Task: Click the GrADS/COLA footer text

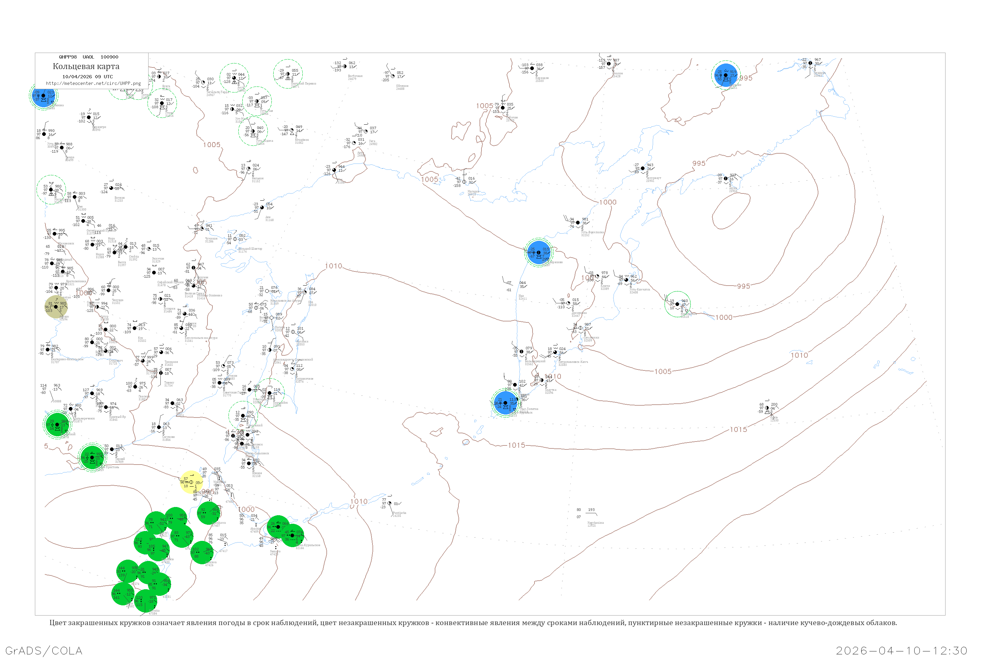Action: 44,650
